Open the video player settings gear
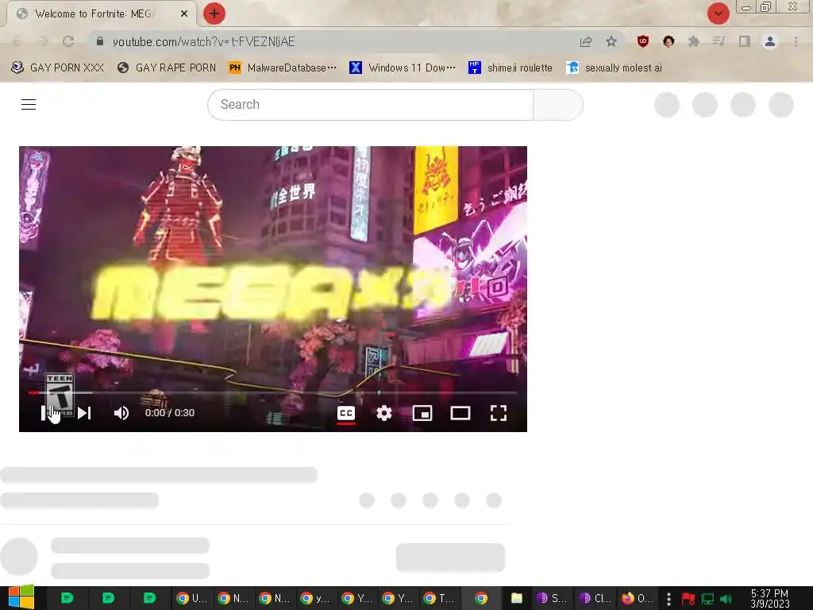 click(x=383, y=413)
